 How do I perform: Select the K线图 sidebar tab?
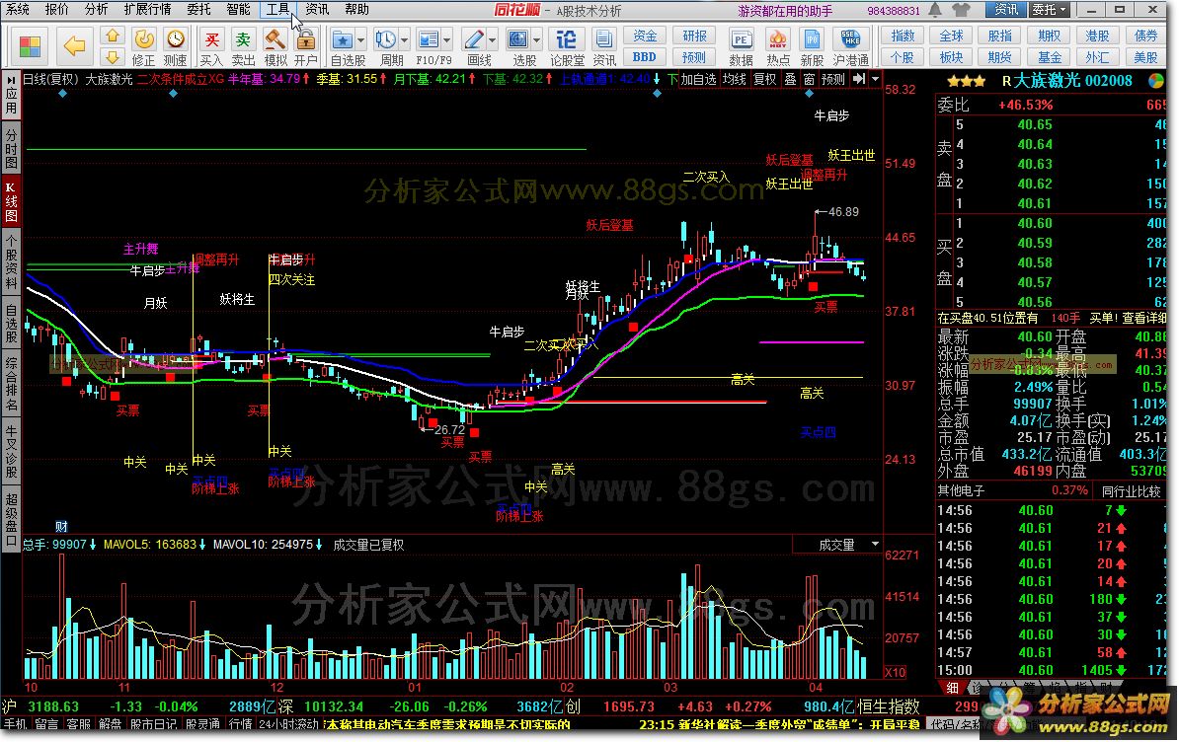point(11,199)
